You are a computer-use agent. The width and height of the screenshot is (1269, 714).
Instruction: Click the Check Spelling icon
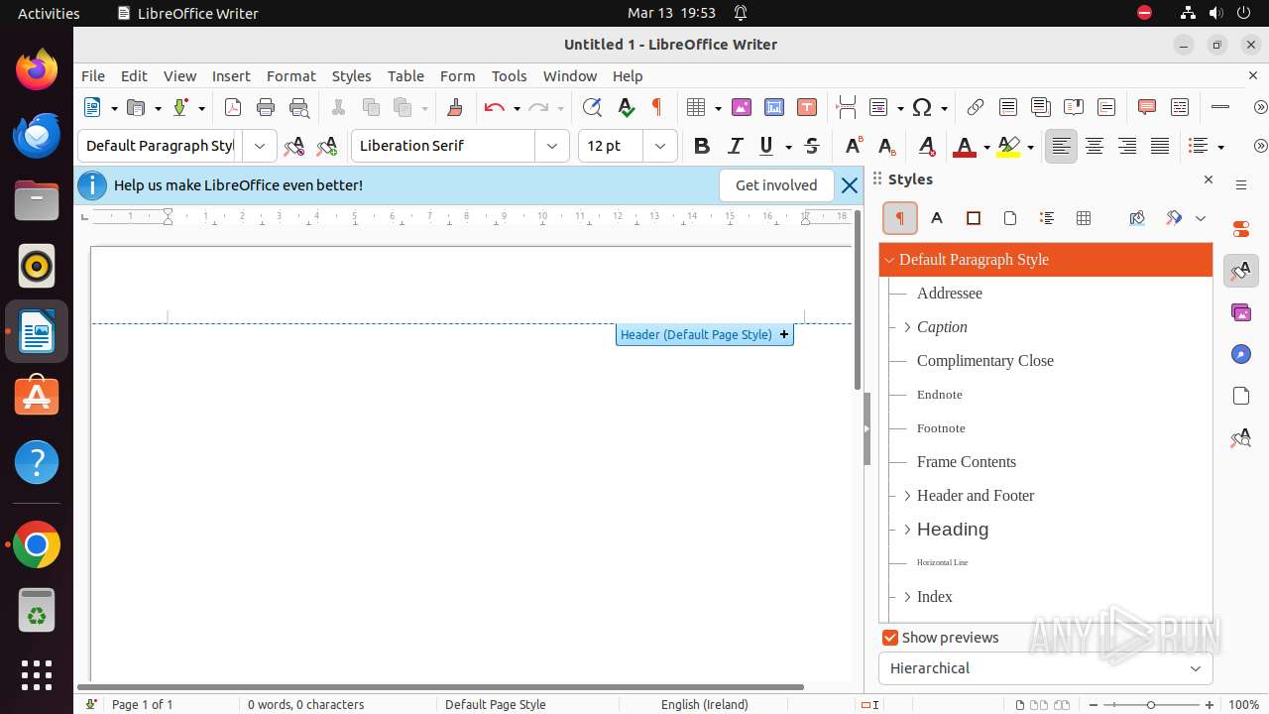[x=626, y=107]
